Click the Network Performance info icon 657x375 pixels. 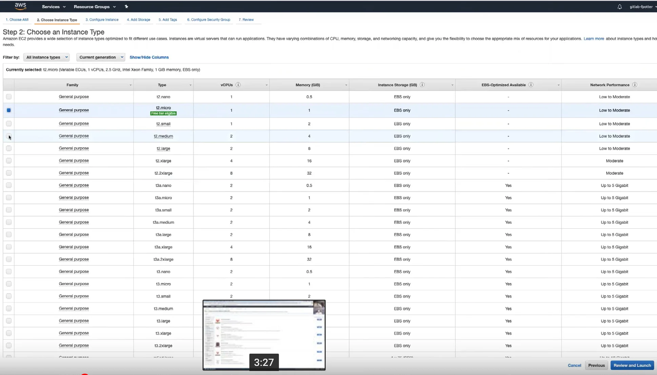635,85
